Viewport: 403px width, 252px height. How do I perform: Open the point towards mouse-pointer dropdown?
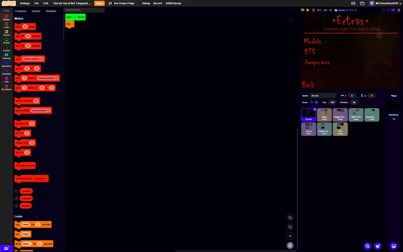pos(40,111)
